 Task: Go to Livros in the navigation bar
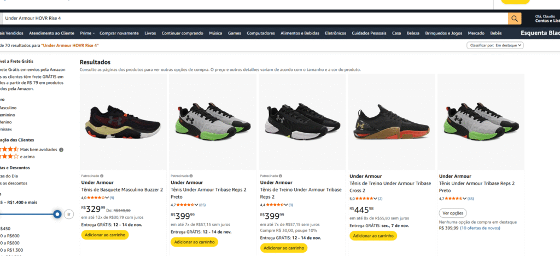tap(150, 33)
